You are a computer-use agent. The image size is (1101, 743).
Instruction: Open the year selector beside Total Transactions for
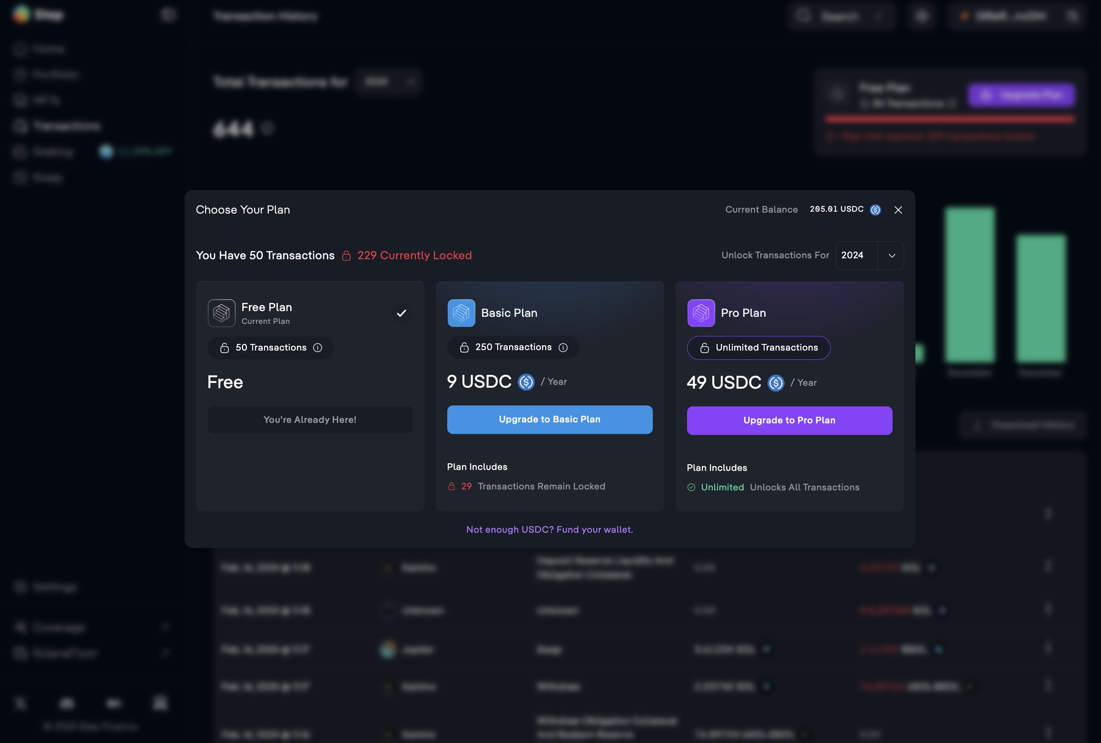tap(388, 82)
